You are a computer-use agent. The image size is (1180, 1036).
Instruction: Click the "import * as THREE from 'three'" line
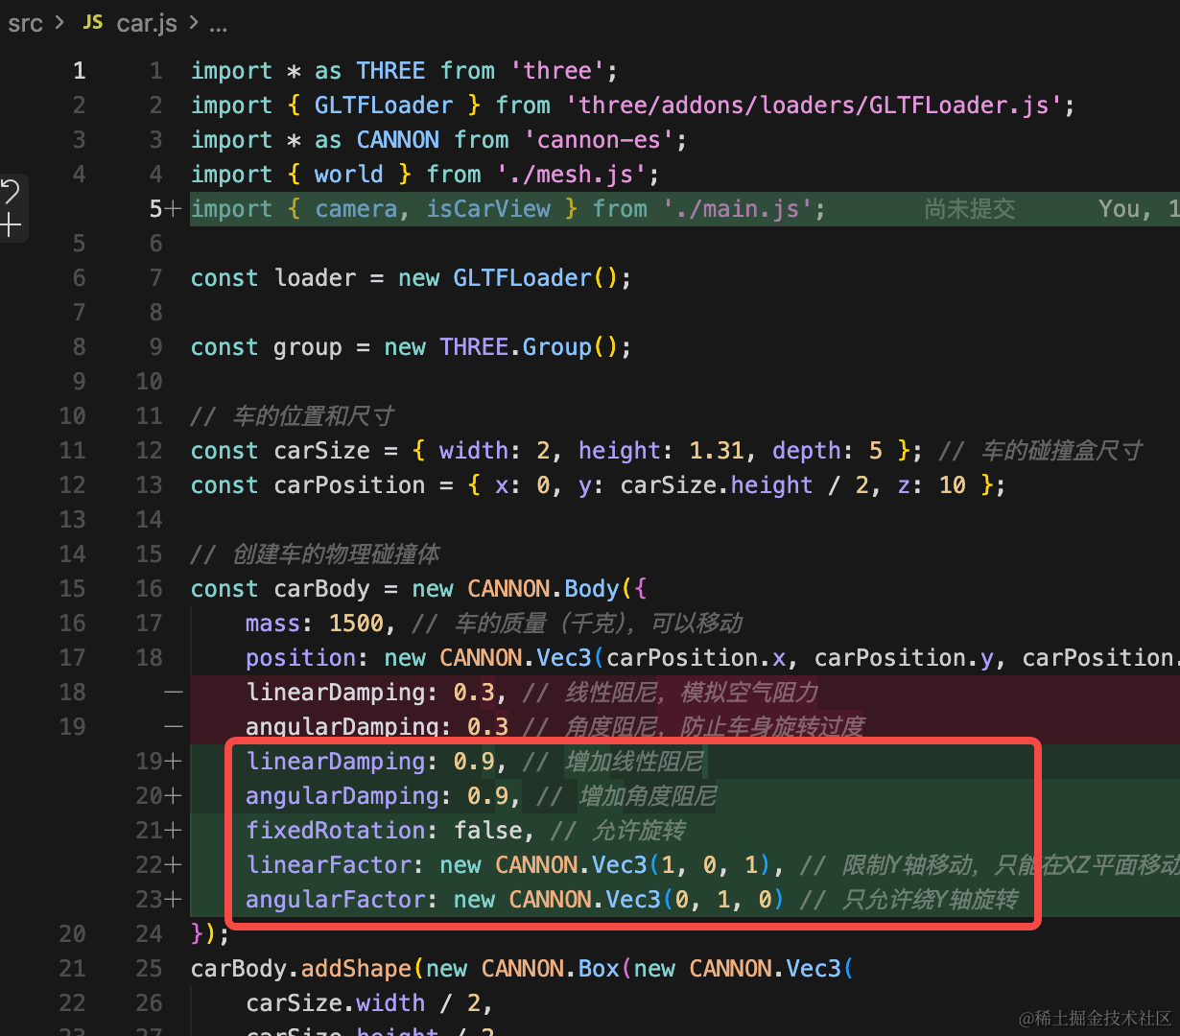tap(404, 71)
